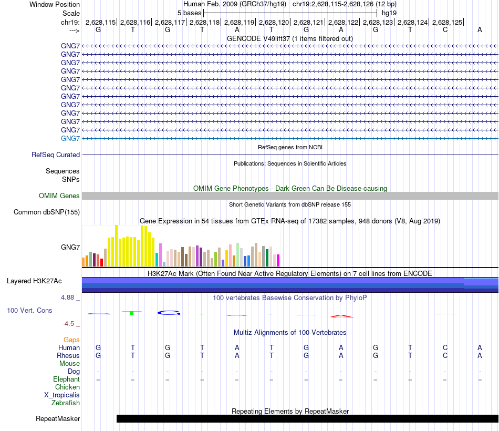Image resolution: width=499 pixels, height=431 pixels.
Task: Click the black RepeatMasker element bar
Action: (x=307, y=418)
